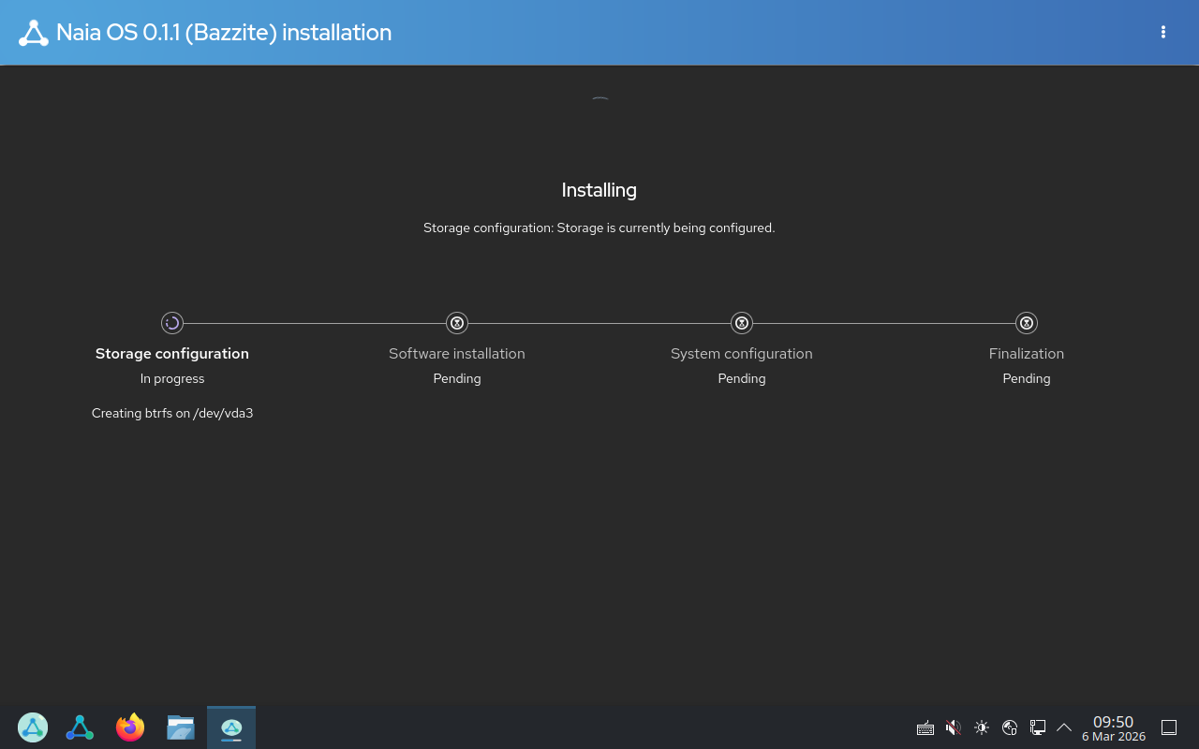Unmute the audio from the tray speaker icon

[x=953, y=727]
